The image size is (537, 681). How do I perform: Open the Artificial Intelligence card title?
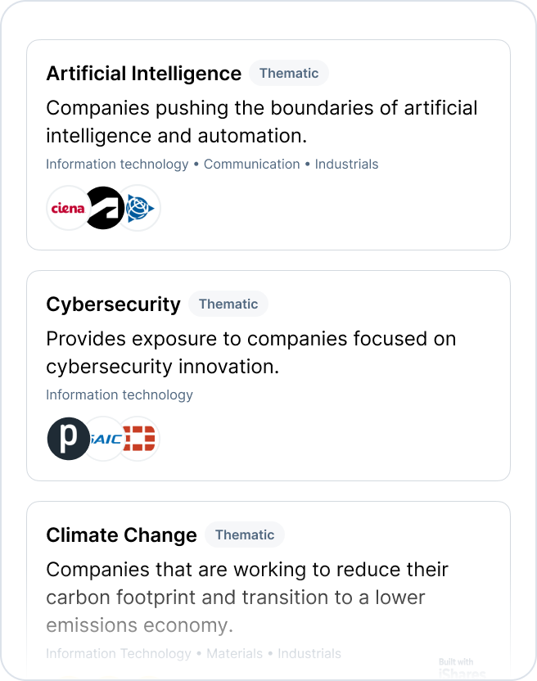[x=144, y=74]
